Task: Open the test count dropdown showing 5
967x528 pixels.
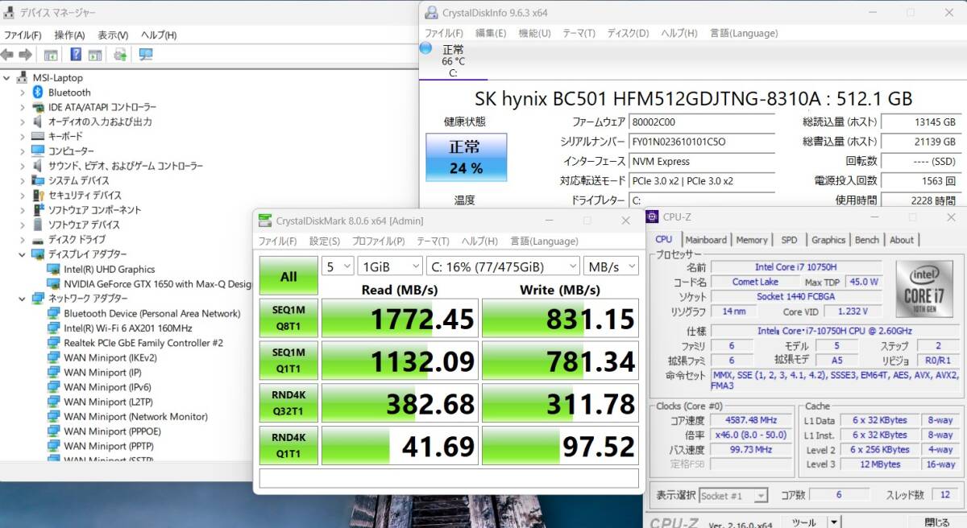Action: tap(337, 266)
